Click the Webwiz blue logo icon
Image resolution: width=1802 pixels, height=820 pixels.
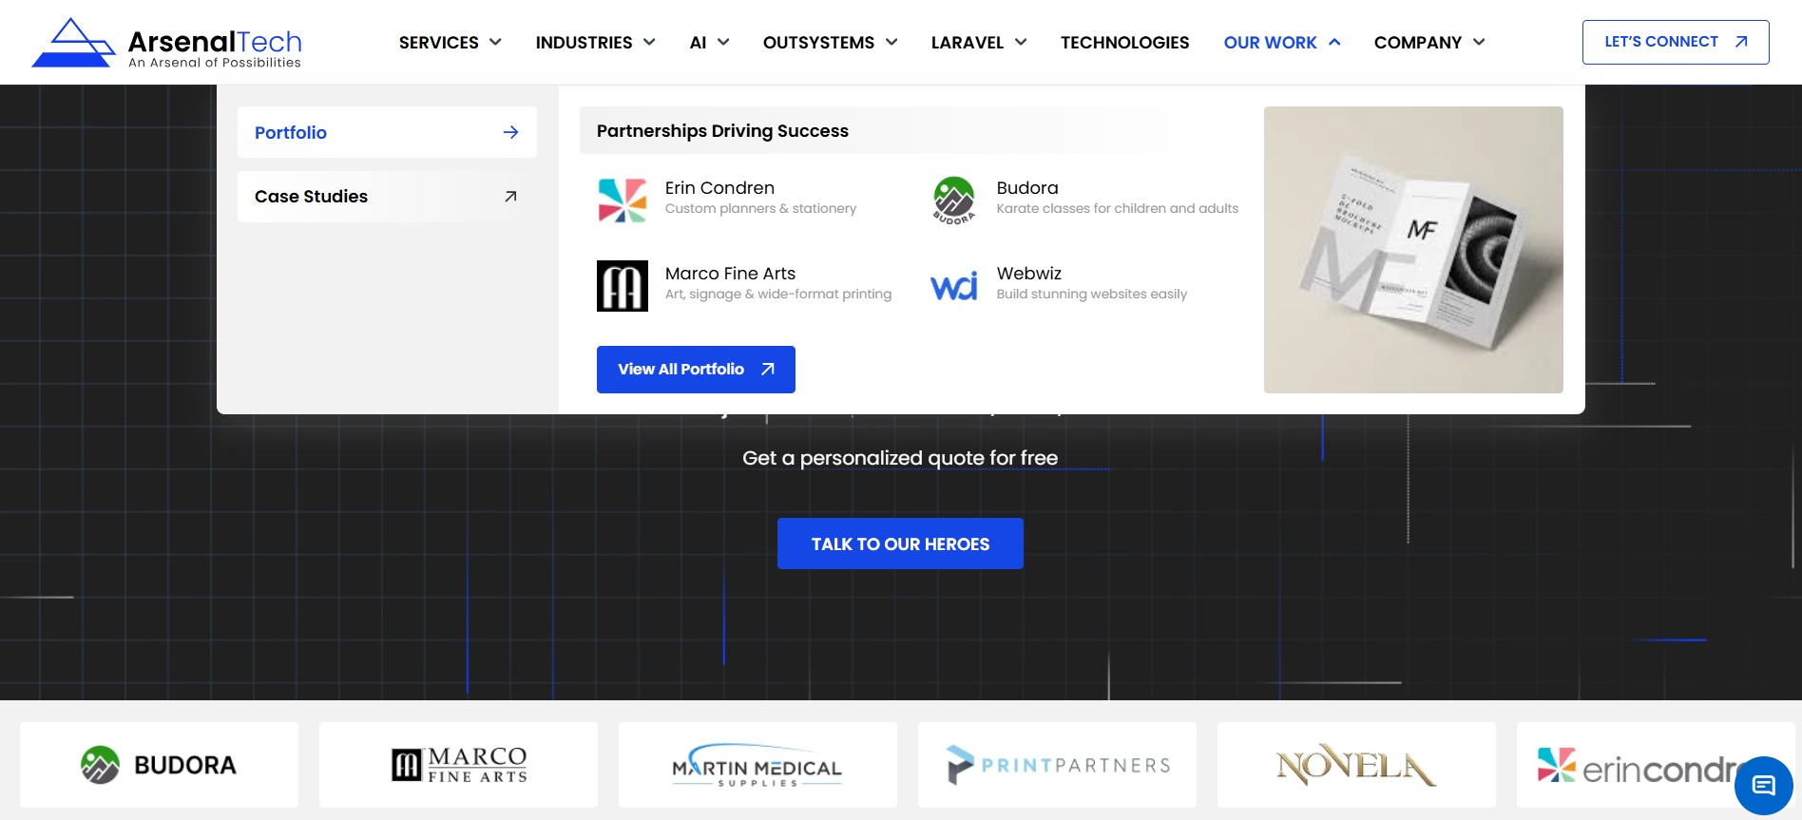tap(954, 286)
